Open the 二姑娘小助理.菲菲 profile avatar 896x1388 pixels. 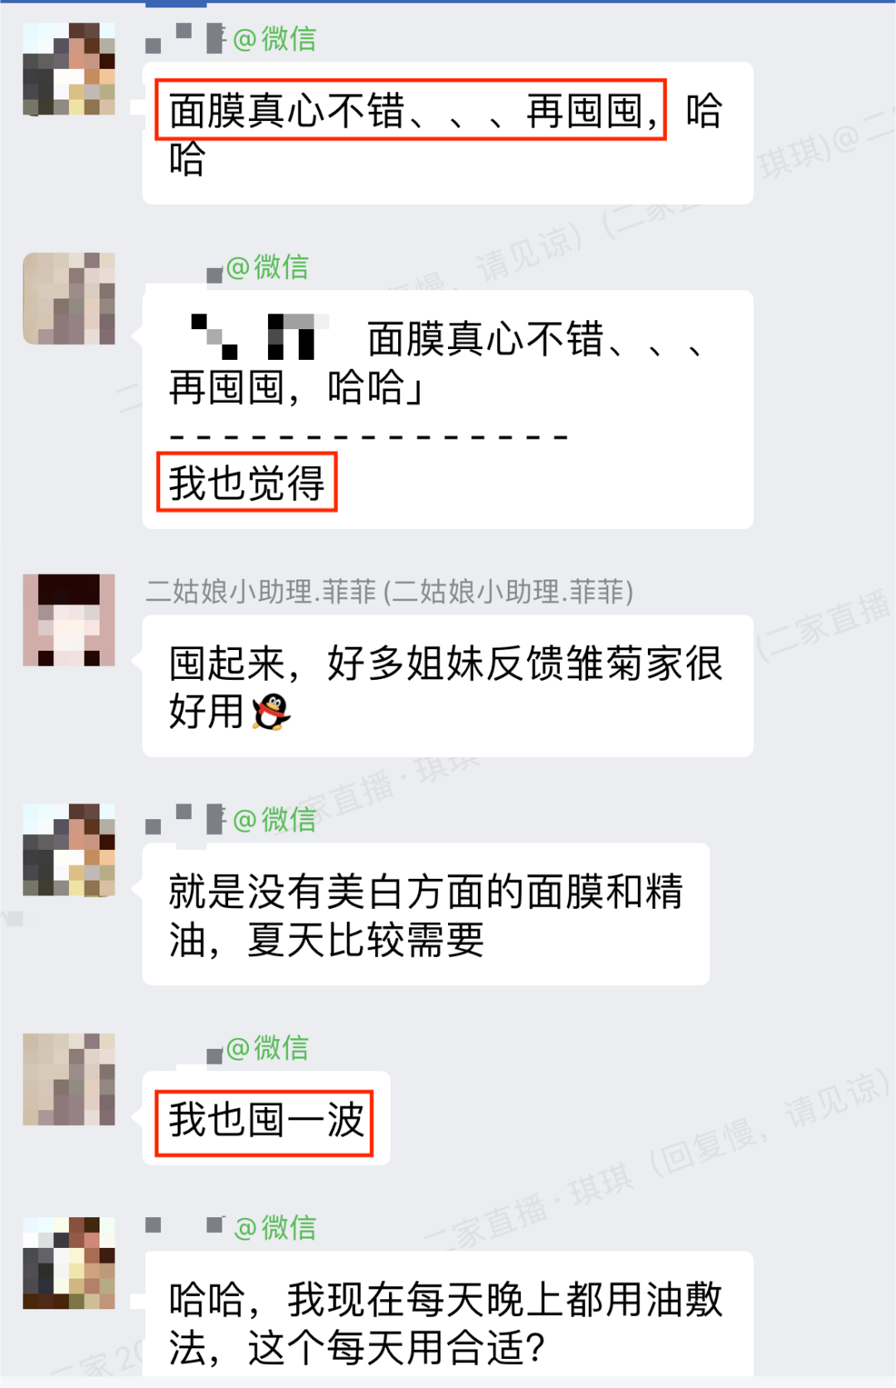click(69, 620)
